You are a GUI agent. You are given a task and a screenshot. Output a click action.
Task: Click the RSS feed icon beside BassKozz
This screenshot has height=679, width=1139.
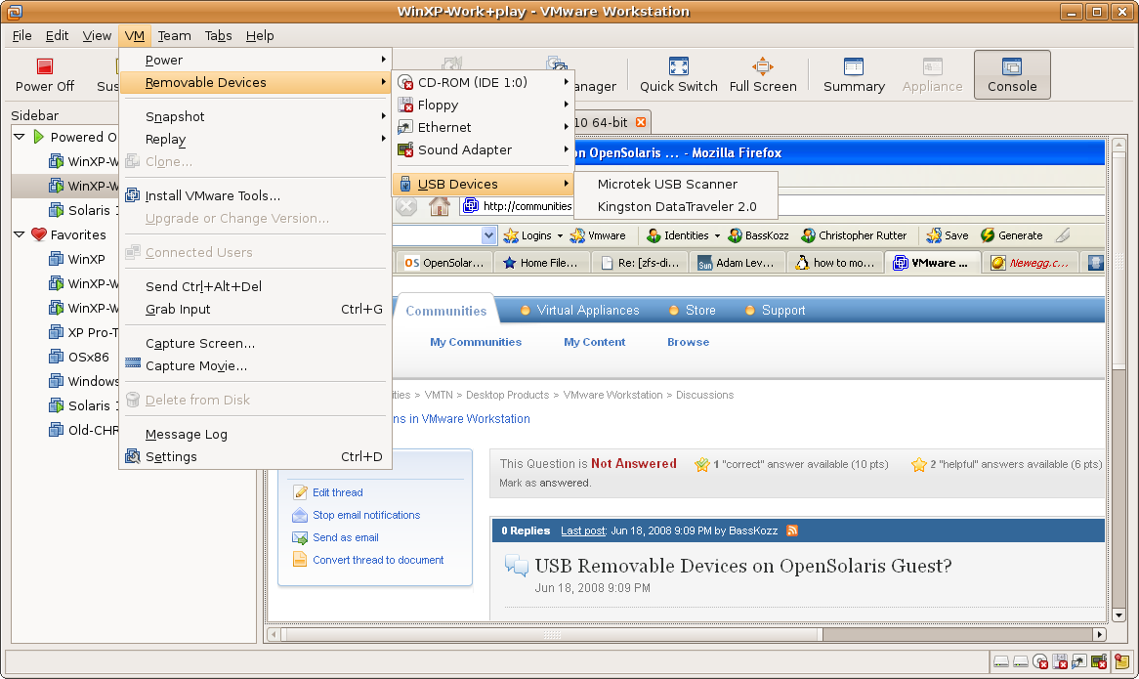coord(792,530)
